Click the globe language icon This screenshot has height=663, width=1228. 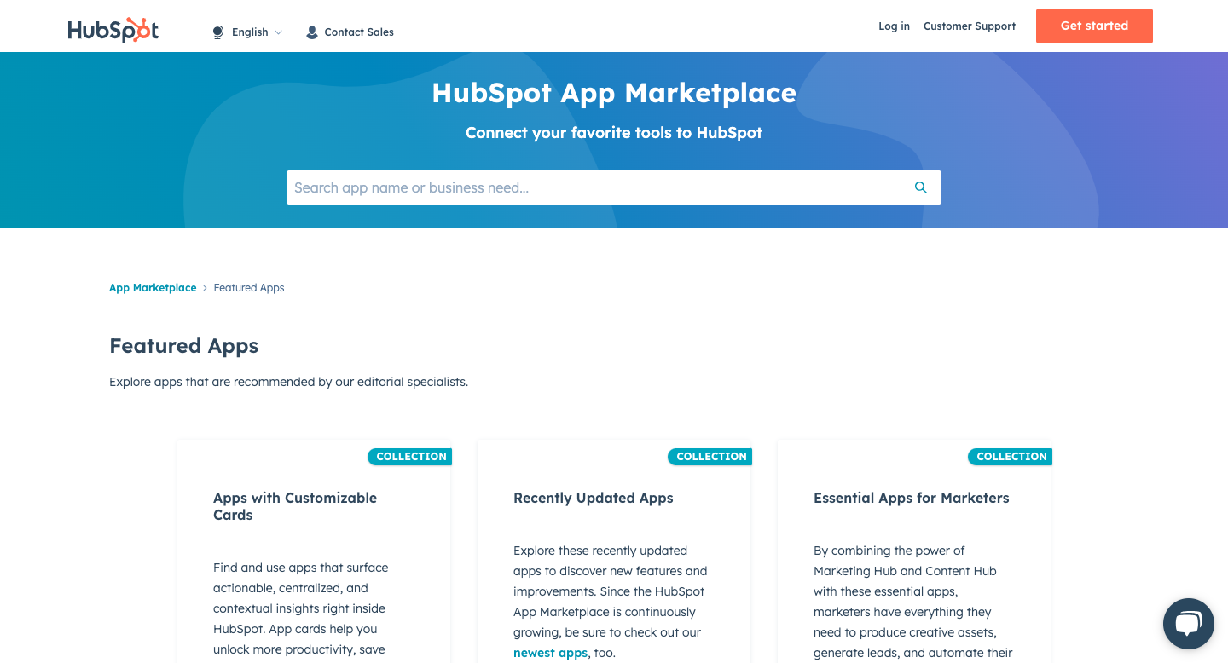218,32
